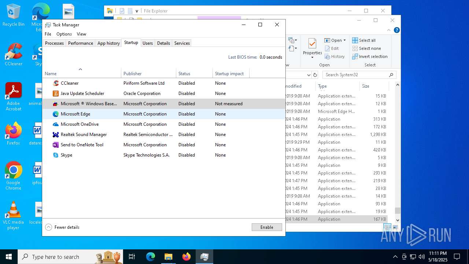
Task: Click the taskbar search box
Action: [x=70, y=257]
